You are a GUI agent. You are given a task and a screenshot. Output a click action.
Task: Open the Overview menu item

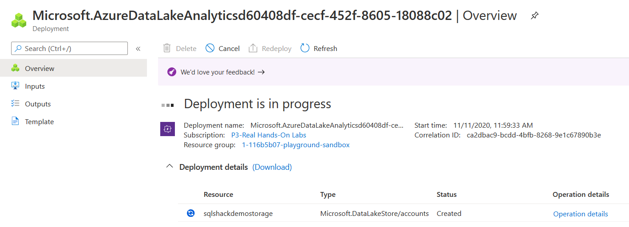pos(40,68)
